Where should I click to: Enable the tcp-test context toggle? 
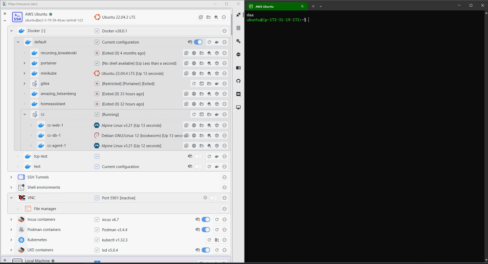pyautogui.click(x=198, y=157)
